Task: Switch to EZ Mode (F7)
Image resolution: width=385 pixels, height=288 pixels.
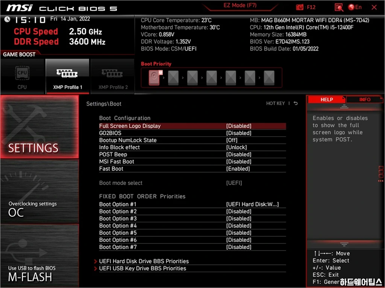Action: click(x=240, y=5)
